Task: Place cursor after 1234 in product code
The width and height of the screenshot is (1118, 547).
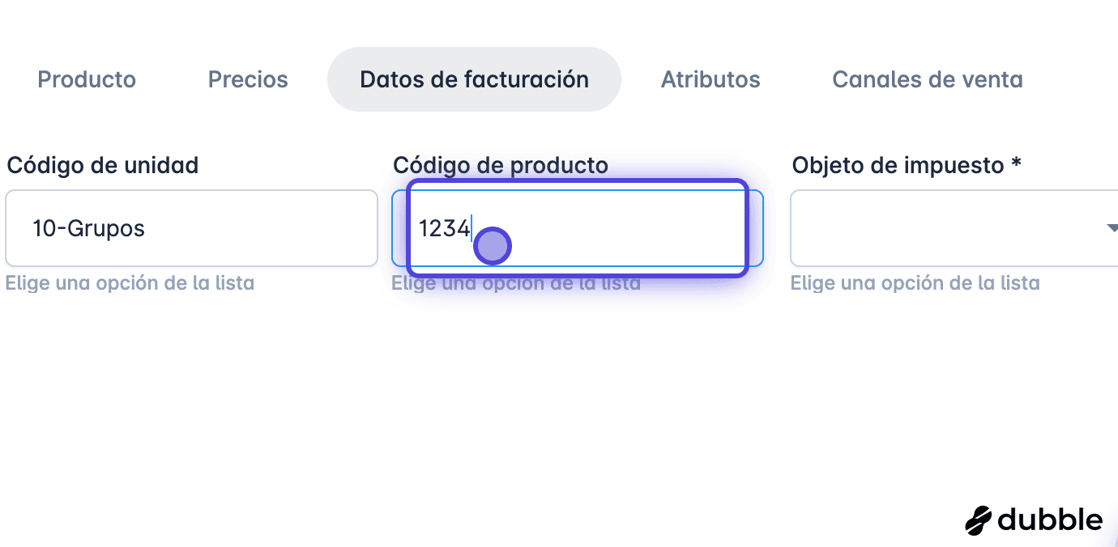Action: tap(472, 229)
